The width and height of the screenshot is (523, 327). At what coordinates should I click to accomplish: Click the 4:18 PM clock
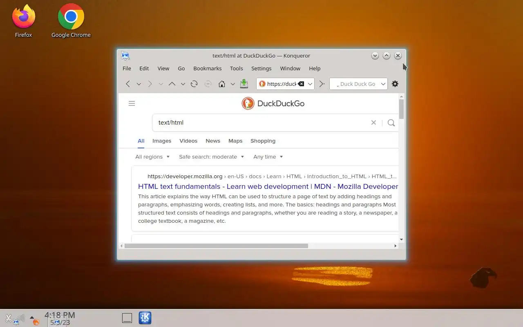click(x=60, y=315)
